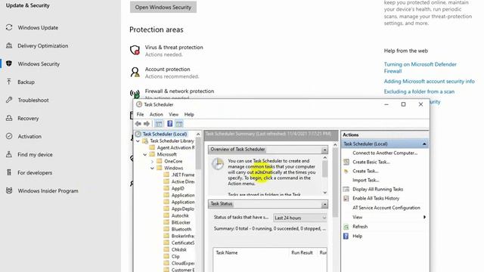Click the Display All Running Tasks icon

pos(346,190)
